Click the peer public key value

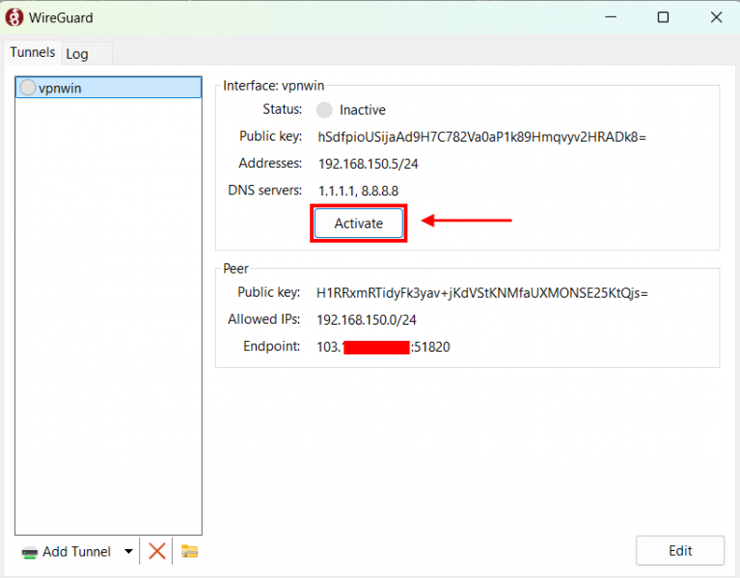481,293
